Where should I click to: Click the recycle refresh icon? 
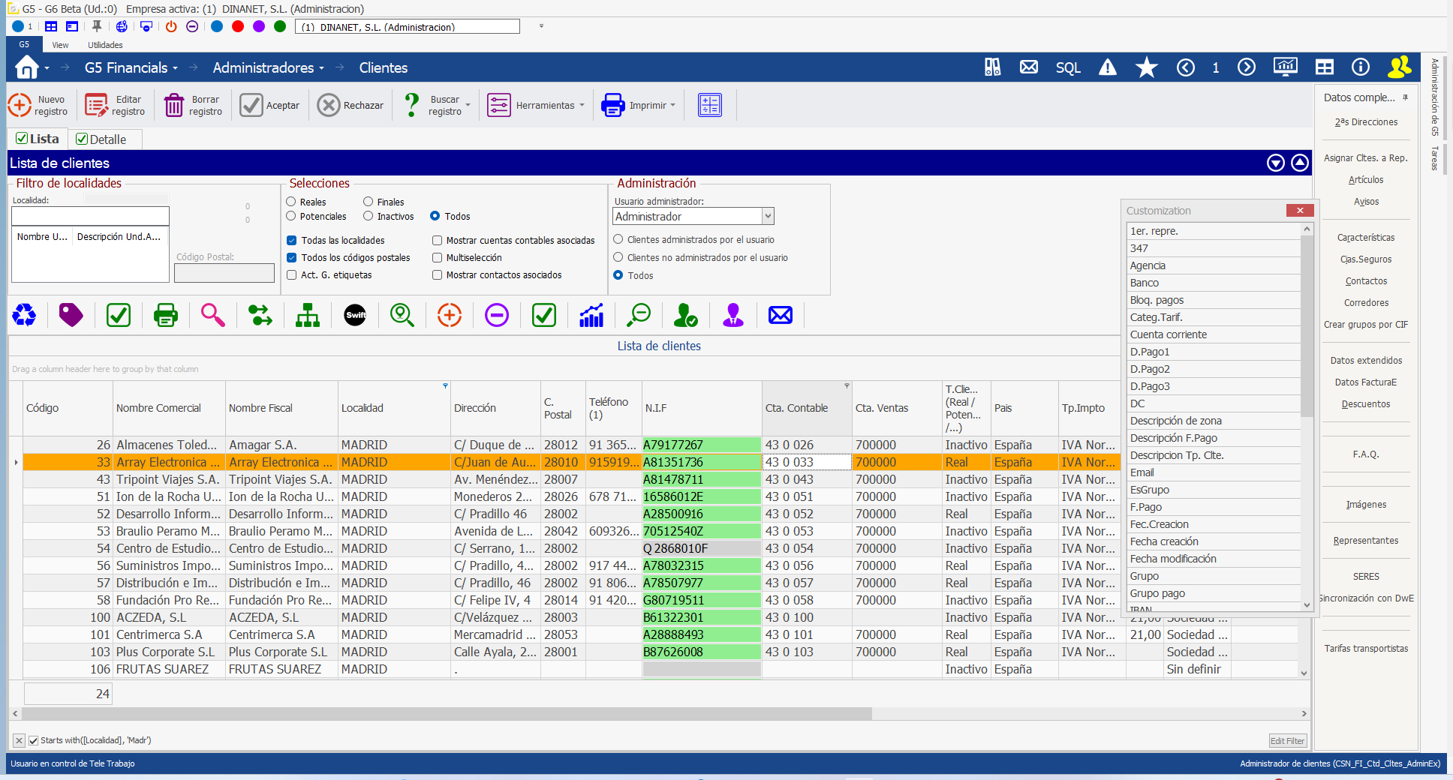[x=24, y=315]
